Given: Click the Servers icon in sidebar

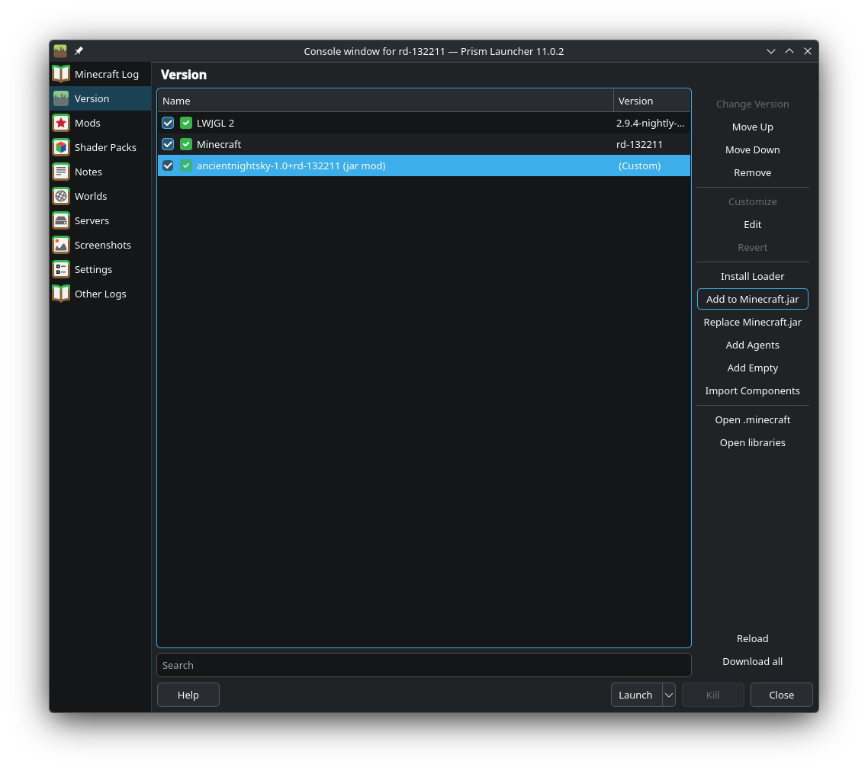Looking at the screenshot, I should [x=61, y=220].
